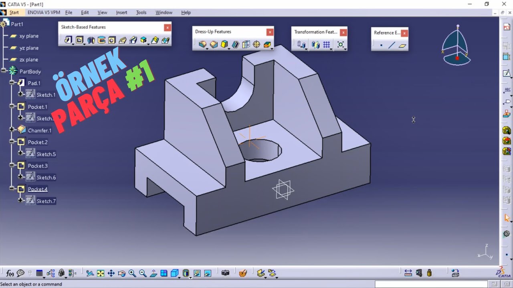513x288 pixels.
Task: Expand the Chamfer.1 tree node
Action: (12, 130)
